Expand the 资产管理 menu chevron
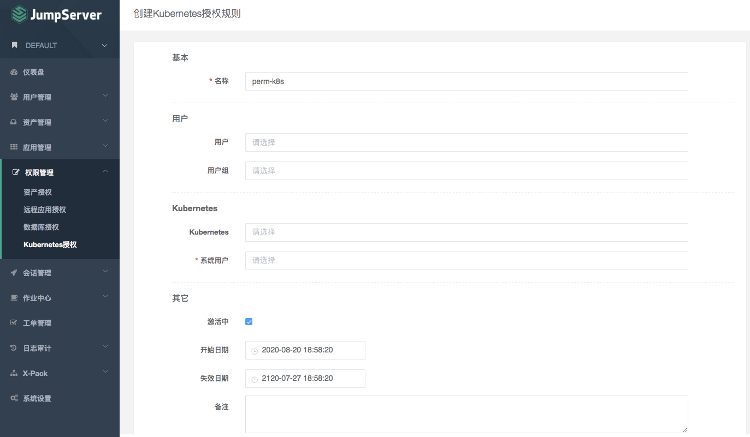750x437 pixels. click(x=105, y=121)
